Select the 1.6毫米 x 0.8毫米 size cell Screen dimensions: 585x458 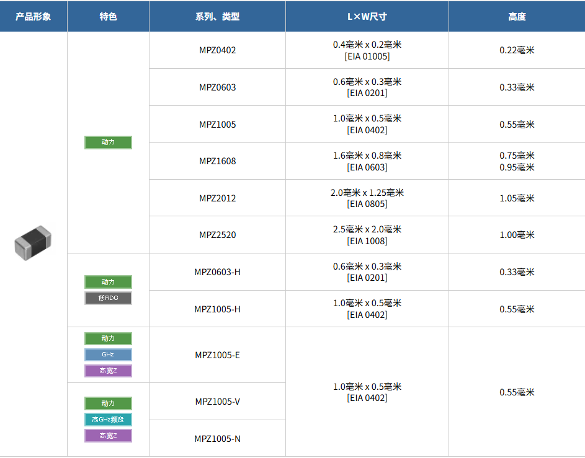click(x=367, y=161)
